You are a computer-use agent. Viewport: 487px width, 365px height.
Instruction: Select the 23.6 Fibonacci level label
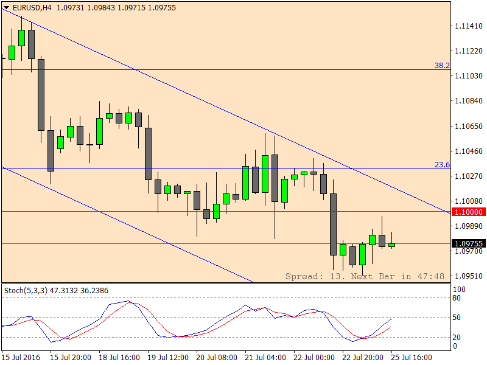(x=442, y=164)
